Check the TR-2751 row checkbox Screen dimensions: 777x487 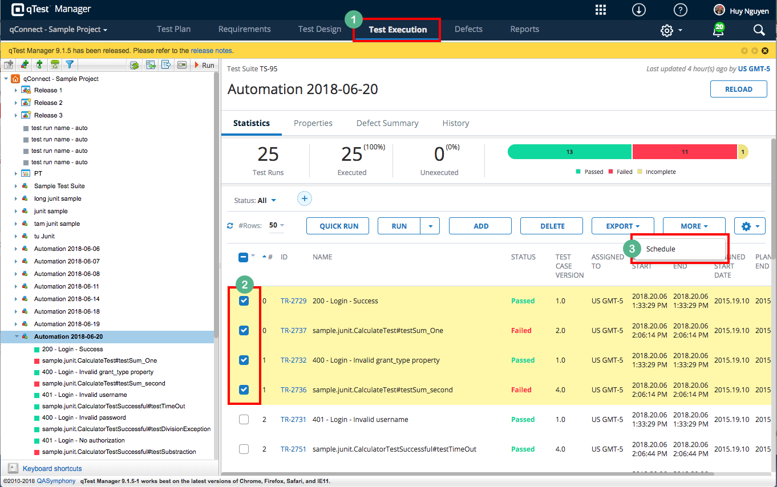[244, 449]
